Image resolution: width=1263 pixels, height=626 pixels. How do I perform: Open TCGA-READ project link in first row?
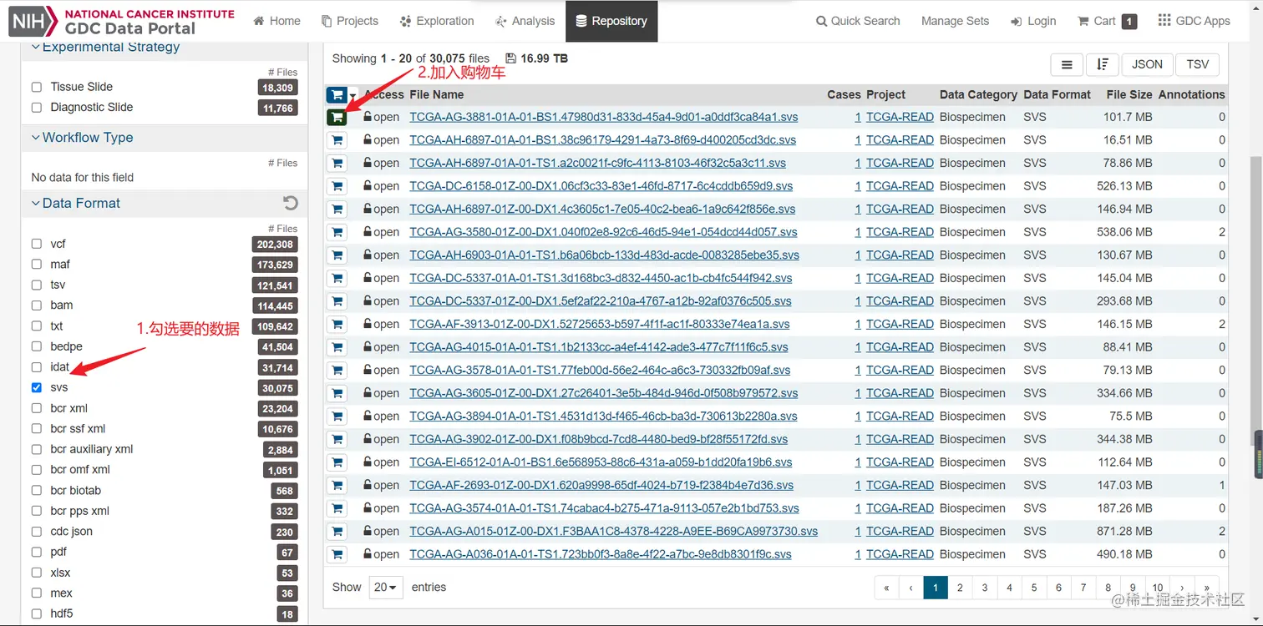[x=900, y=117]
